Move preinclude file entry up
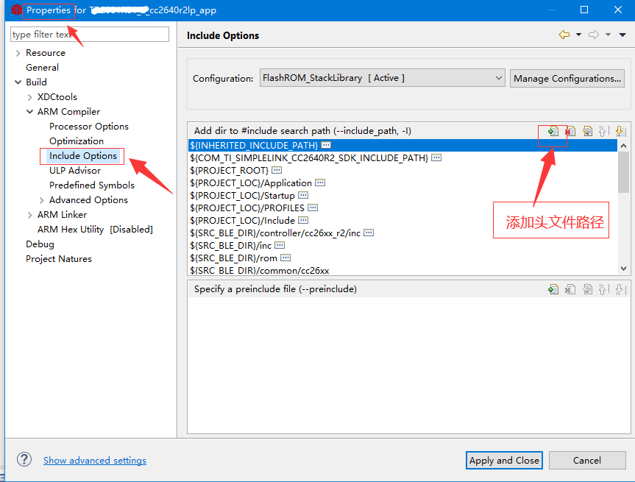 (603, 289)
